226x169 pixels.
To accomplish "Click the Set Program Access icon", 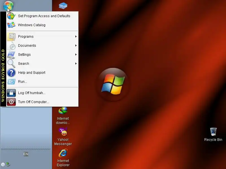I will click(x=11, y=16).
